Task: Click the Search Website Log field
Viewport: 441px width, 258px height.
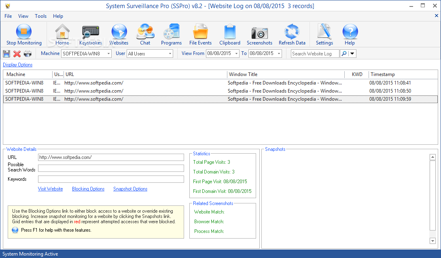Action: pos(315,53)
